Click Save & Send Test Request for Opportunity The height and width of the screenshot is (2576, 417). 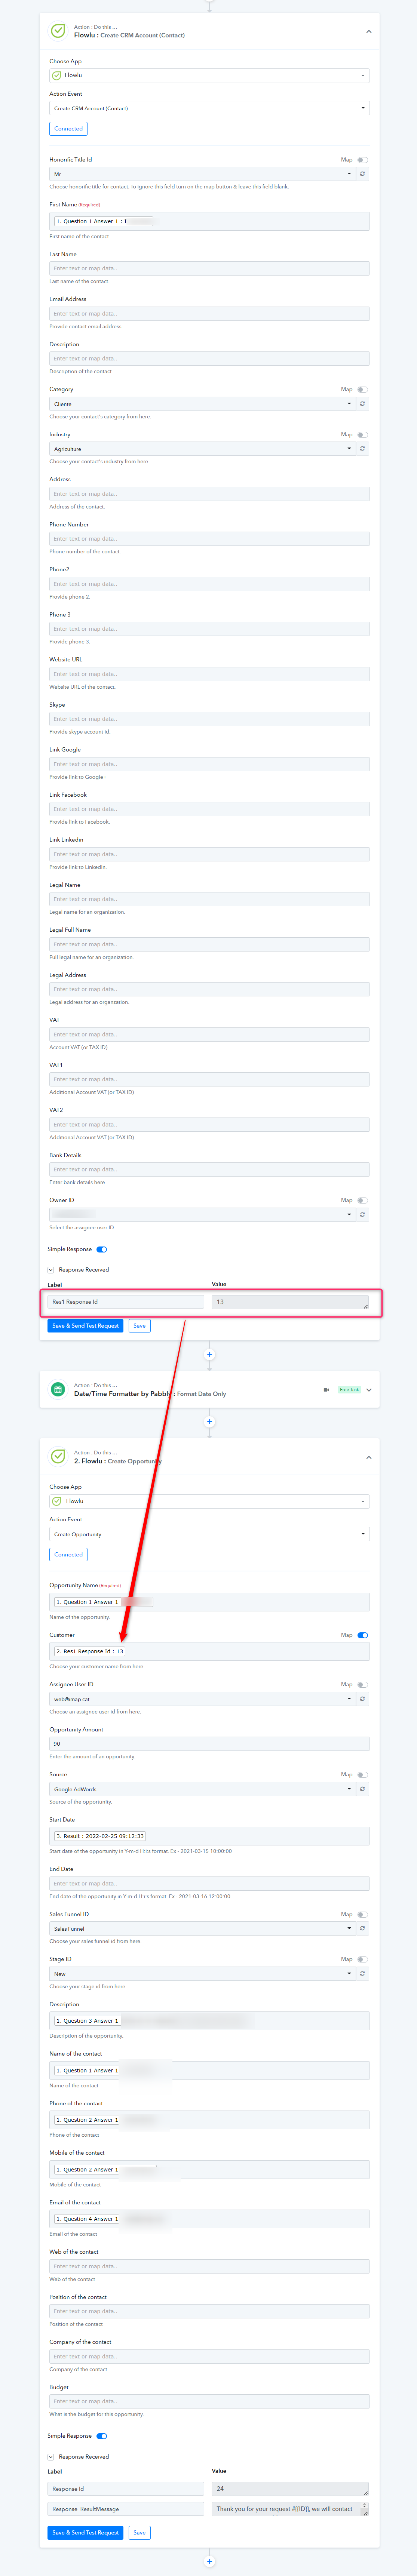85,2533
